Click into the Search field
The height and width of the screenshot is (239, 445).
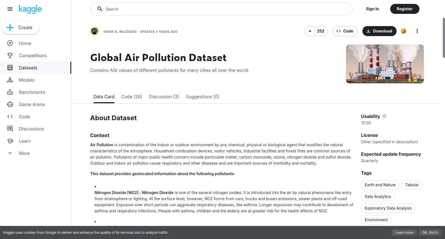[221, 9]
